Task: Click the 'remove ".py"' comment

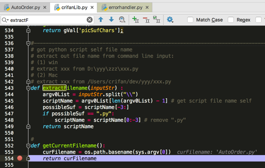Action: click(x=165, y=120)
